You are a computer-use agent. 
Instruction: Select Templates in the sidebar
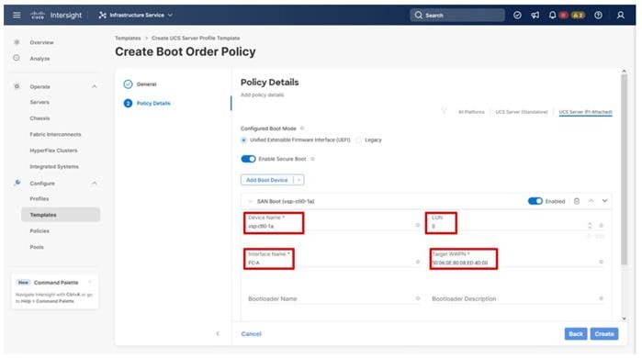point(61,215)
